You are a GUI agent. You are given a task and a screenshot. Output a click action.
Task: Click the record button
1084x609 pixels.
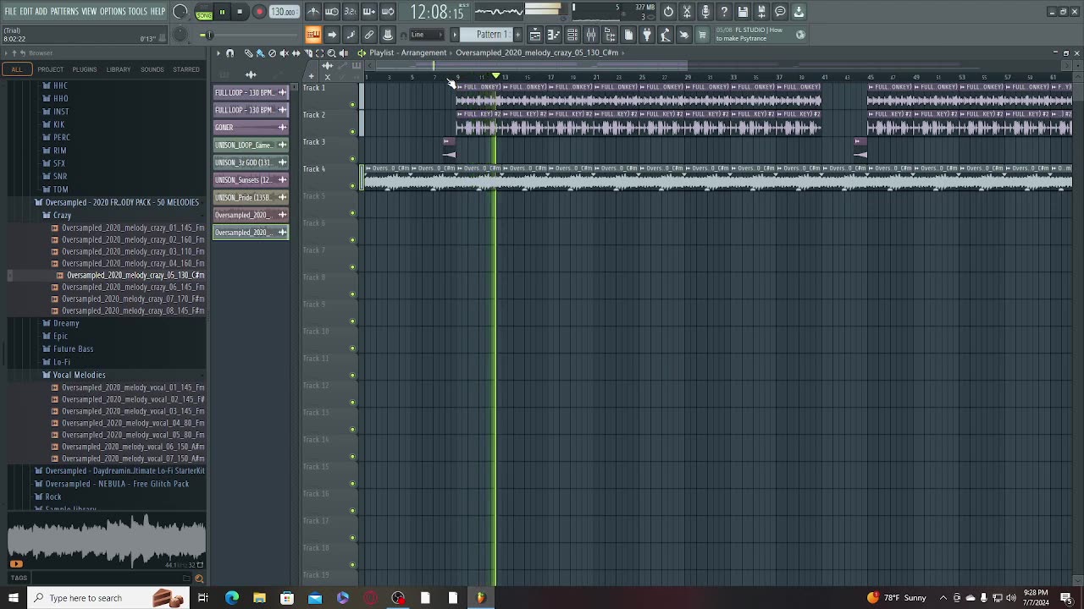pyautogui.click(x=259, y=12)
